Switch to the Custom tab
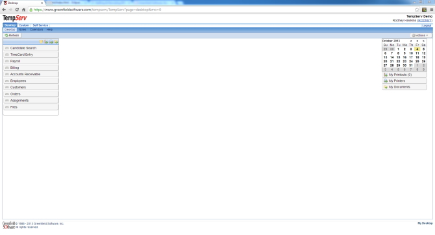 tap(24, 25)
